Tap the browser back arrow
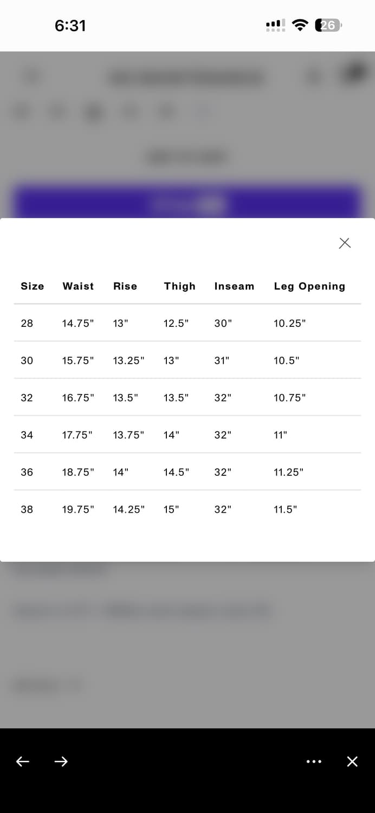Image resolution: width=375 pixels, height=813 pixels. (23, 762)
